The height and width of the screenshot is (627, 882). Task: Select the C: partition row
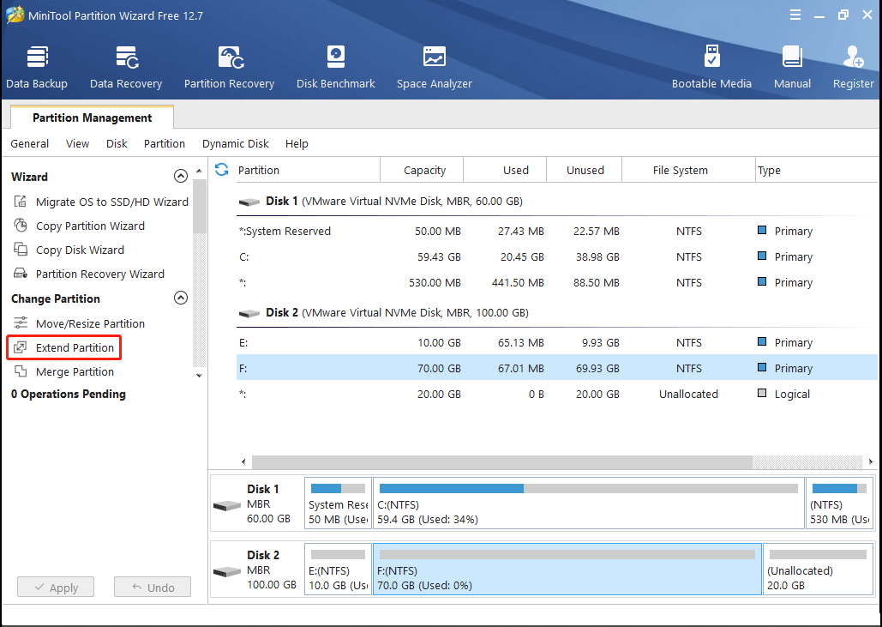click(557, 256)
